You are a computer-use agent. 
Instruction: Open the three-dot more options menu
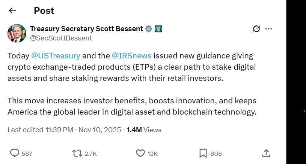click(269, 29)
